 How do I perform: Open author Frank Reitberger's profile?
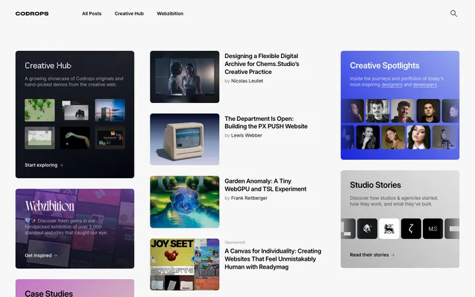coord(249,198)
